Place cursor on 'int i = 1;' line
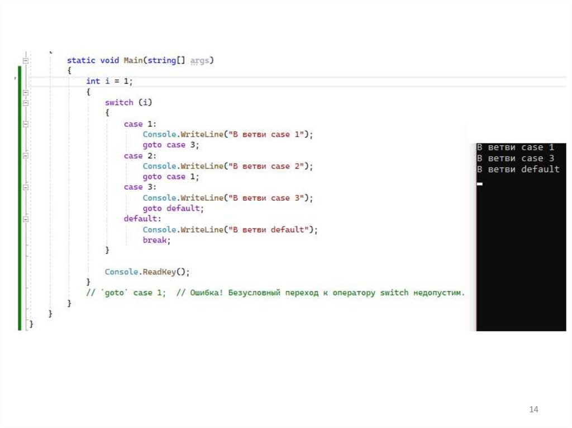Screen dimensions: 572x428 pyautogui.click(x=109, y=81)
